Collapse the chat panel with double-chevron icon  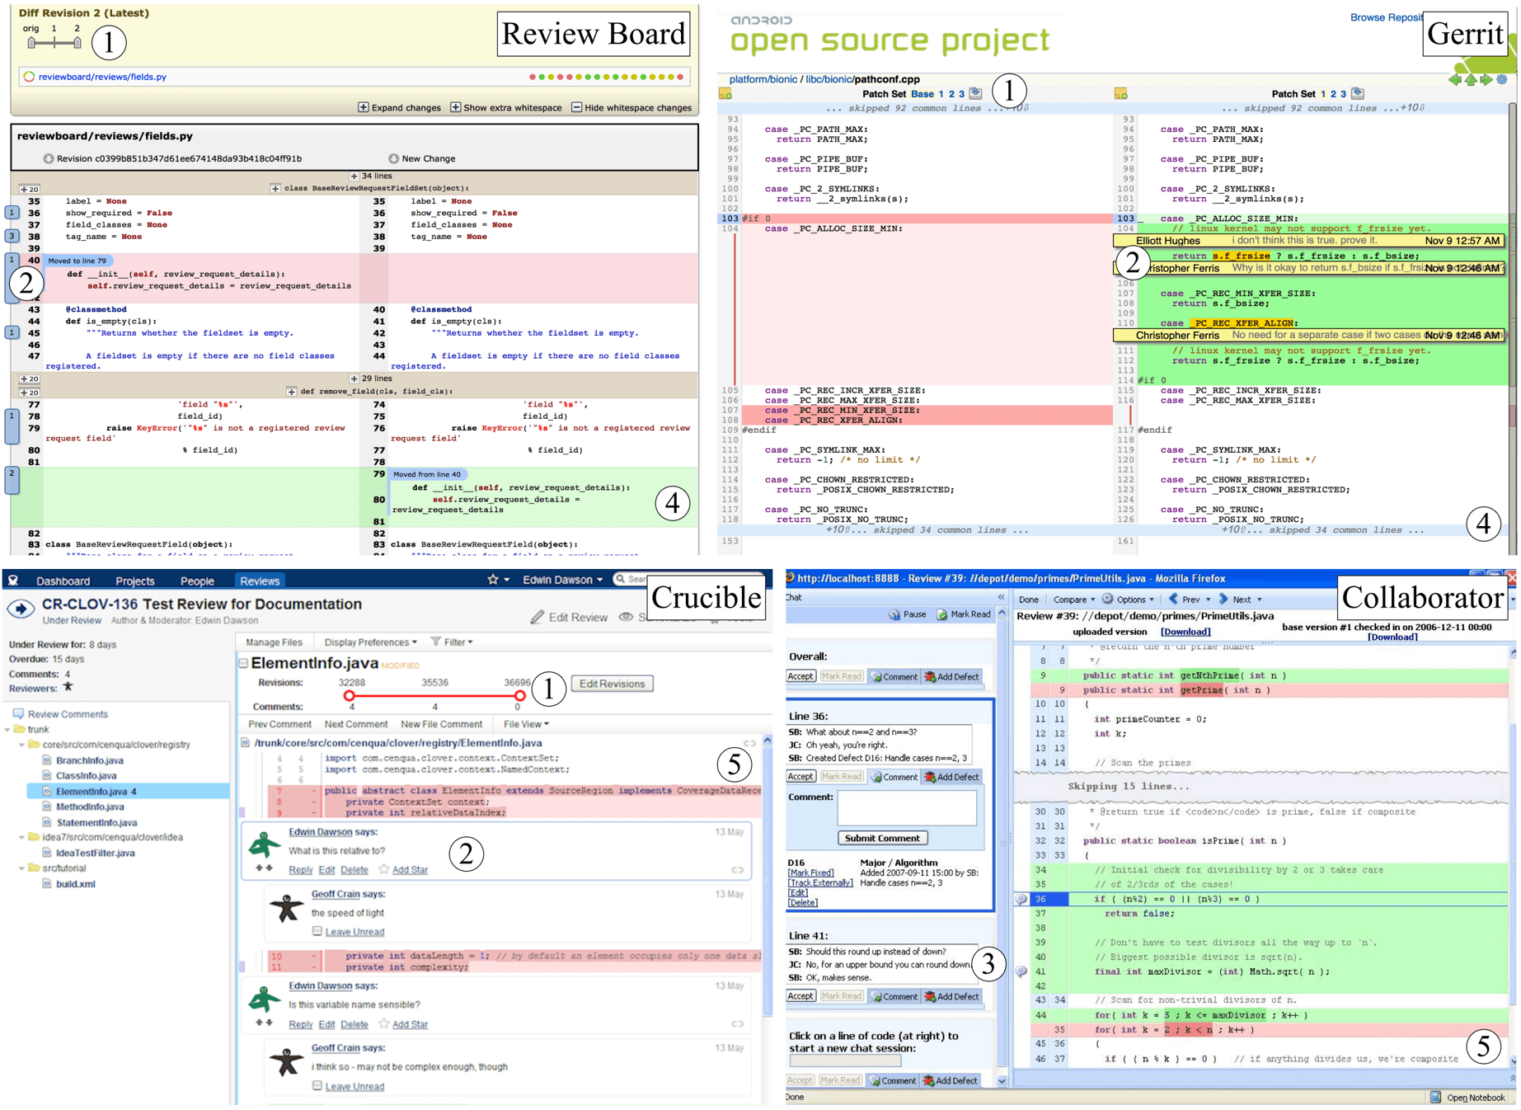(x=1001, y=598)
